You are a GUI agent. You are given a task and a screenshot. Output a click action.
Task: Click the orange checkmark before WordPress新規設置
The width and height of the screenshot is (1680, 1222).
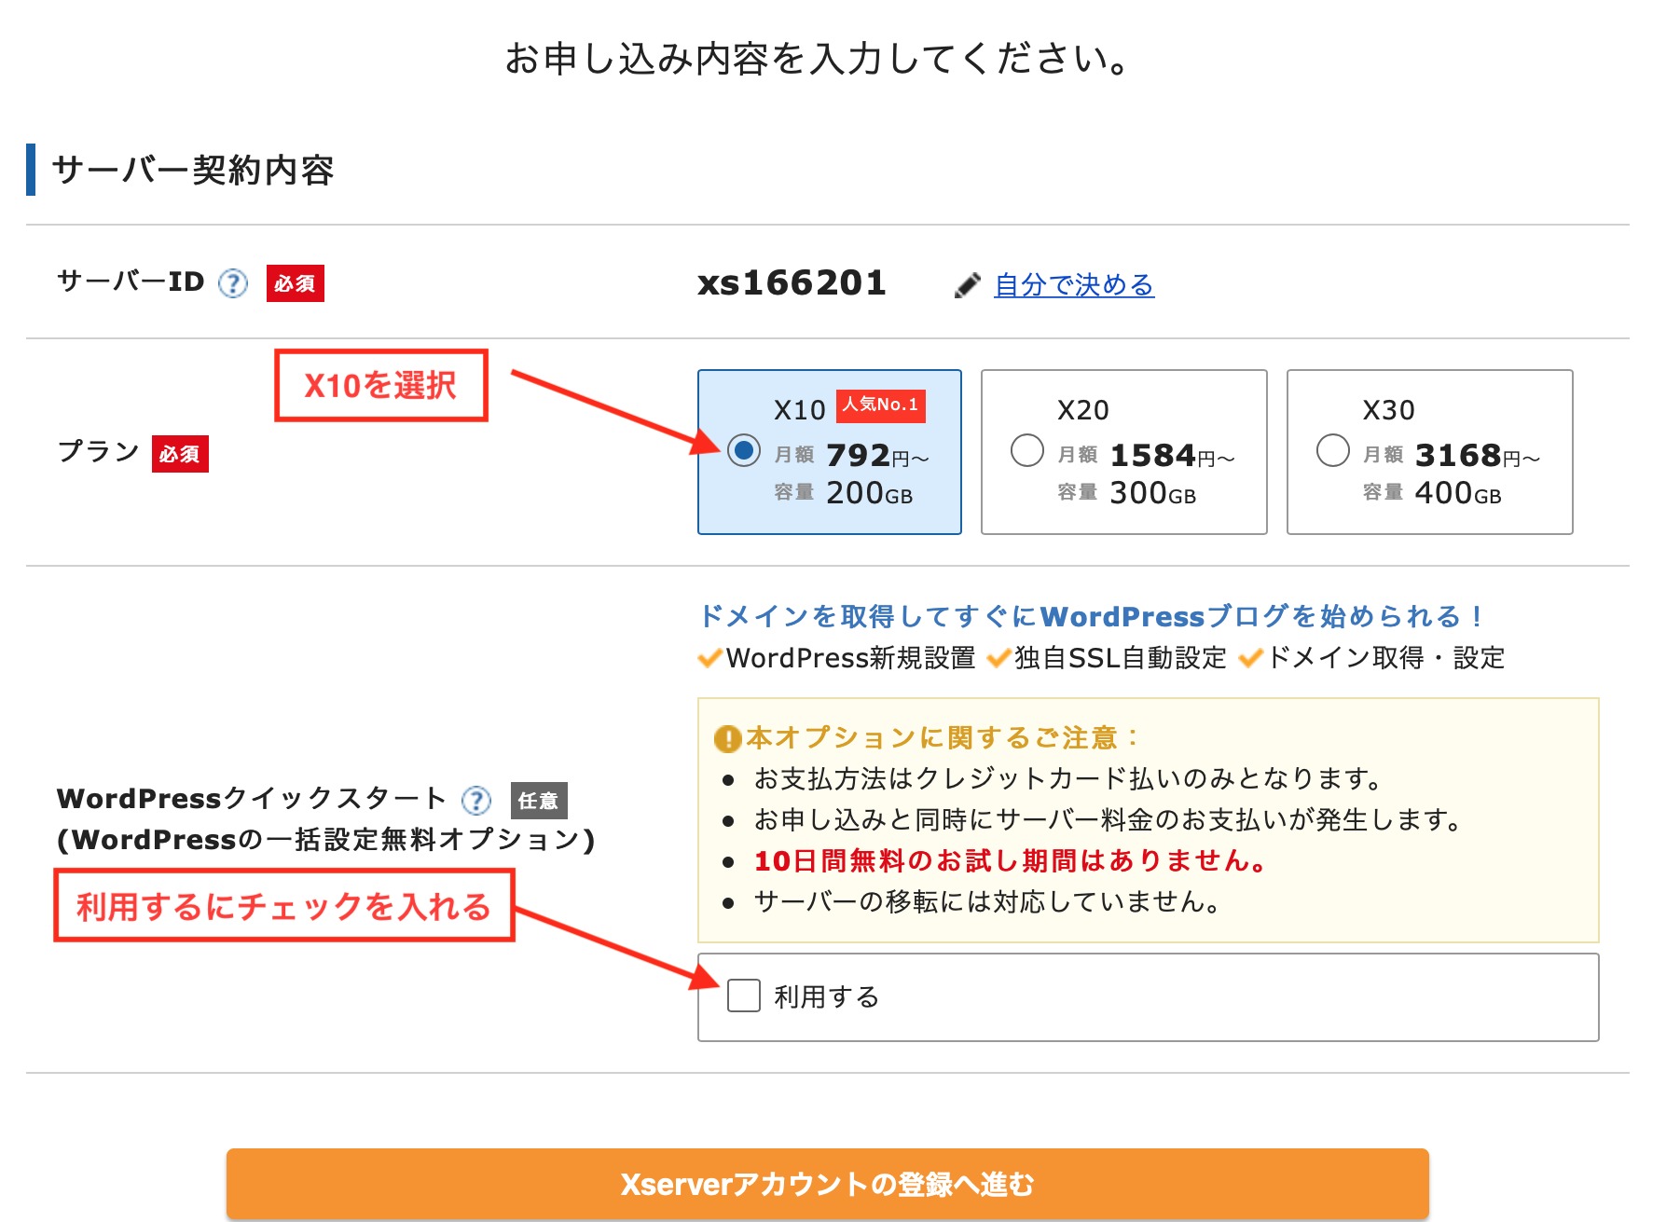coord(710,658)
